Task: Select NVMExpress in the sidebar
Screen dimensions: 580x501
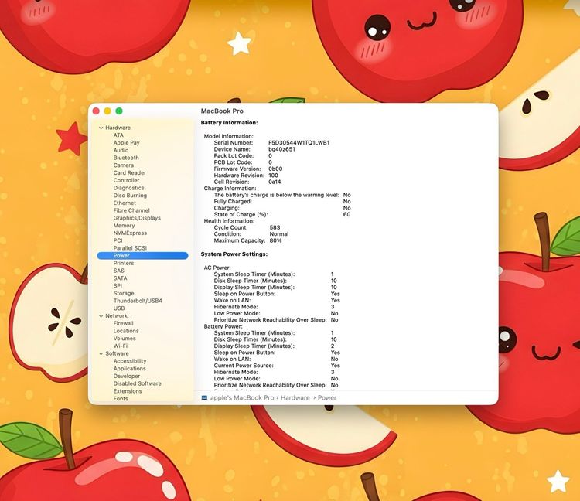Action: (130, 233)
